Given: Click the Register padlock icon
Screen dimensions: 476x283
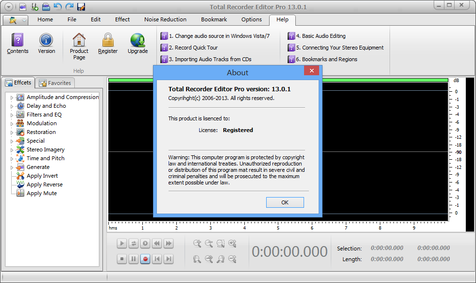Looking at the screenshot, I should tap(108, 40).
